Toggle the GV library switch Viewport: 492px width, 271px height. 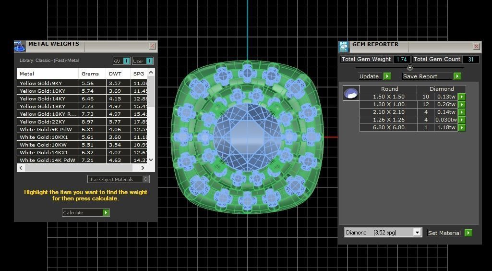point(121,61)
